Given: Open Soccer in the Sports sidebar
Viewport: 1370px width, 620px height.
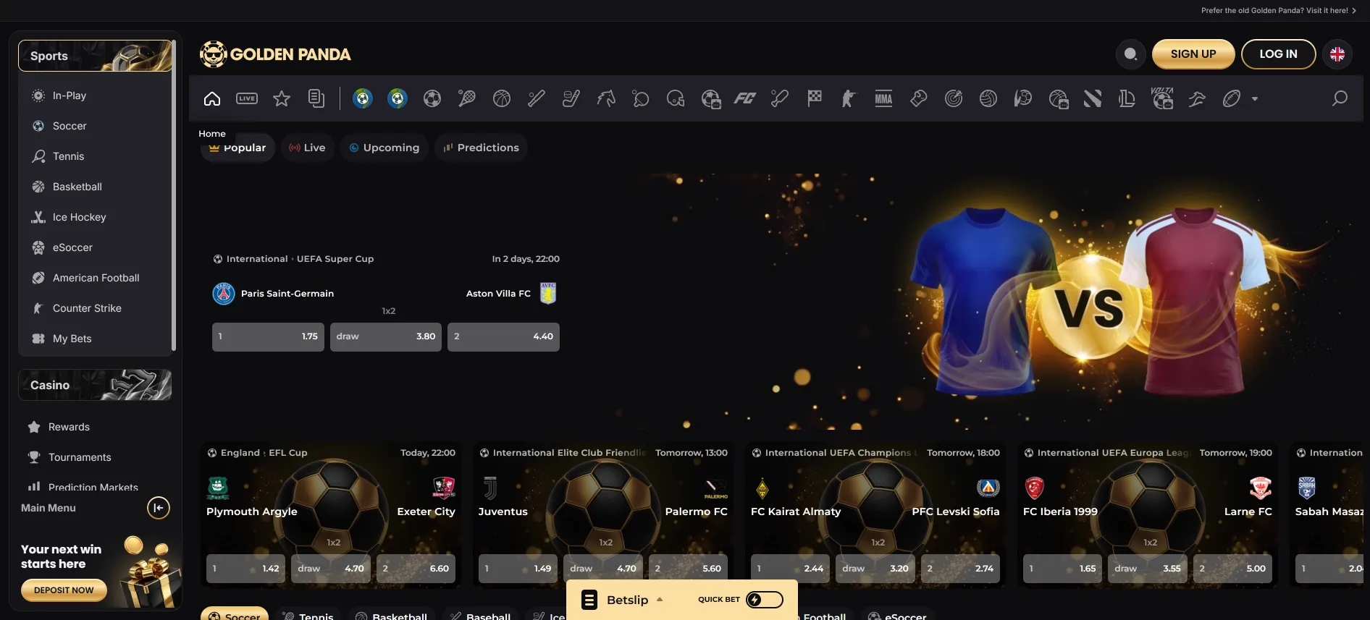Looking at the screenshot, I should tap(94, 126).
